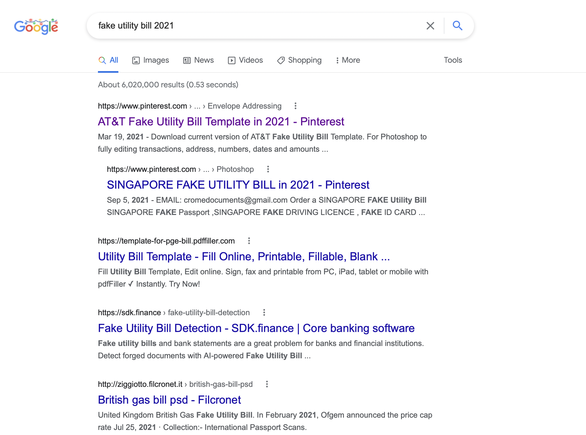Open the three-dot menu for the Filcronet result
586x435 pixels.
pyautogui.click(x=267, y=384)
